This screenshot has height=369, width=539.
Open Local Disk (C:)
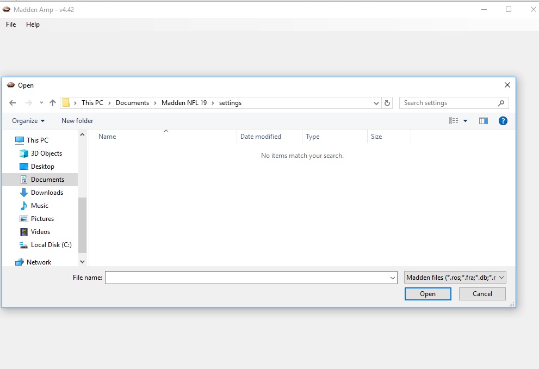pyautogui.click(x=51, y=245)
